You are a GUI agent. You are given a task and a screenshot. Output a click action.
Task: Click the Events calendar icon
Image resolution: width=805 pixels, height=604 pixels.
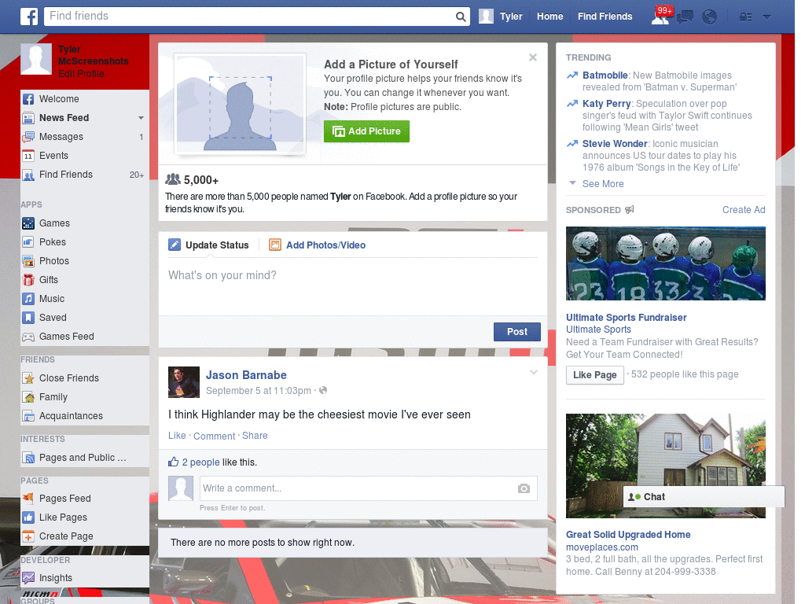[x=28, y=156]
